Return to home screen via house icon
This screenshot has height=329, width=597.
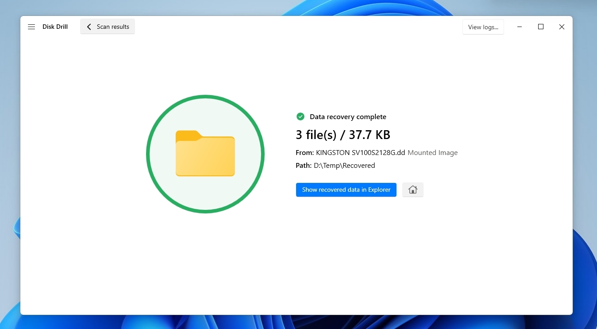413,190
